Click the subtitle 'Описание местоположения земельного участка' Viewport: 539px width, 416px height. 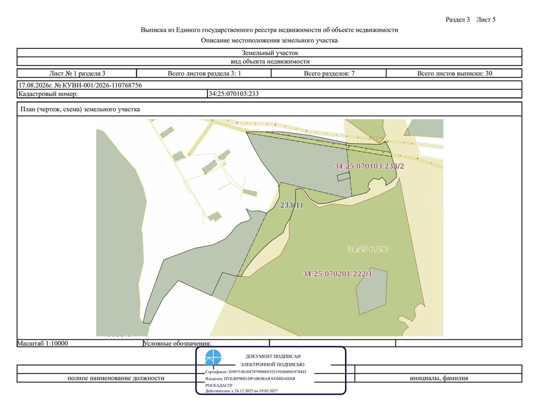click(269, 40)
